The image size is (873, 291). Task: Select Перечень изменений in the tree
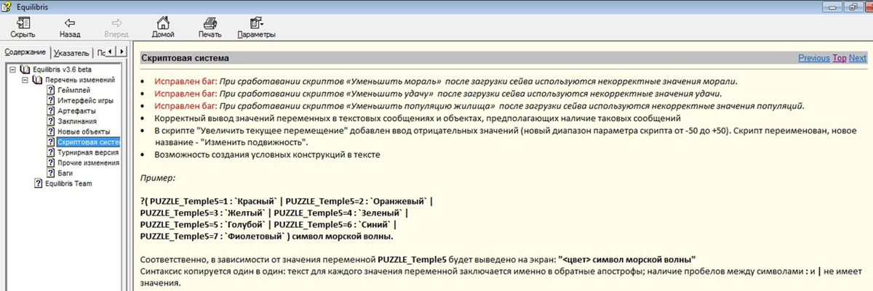(x=80, y=80)
